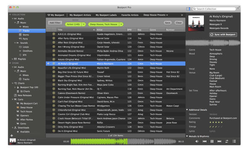Screen dimensions: 248x154
Task: Open the Deep House Presets dropdown
Action: pyautogui.click(x=156, y=15)
